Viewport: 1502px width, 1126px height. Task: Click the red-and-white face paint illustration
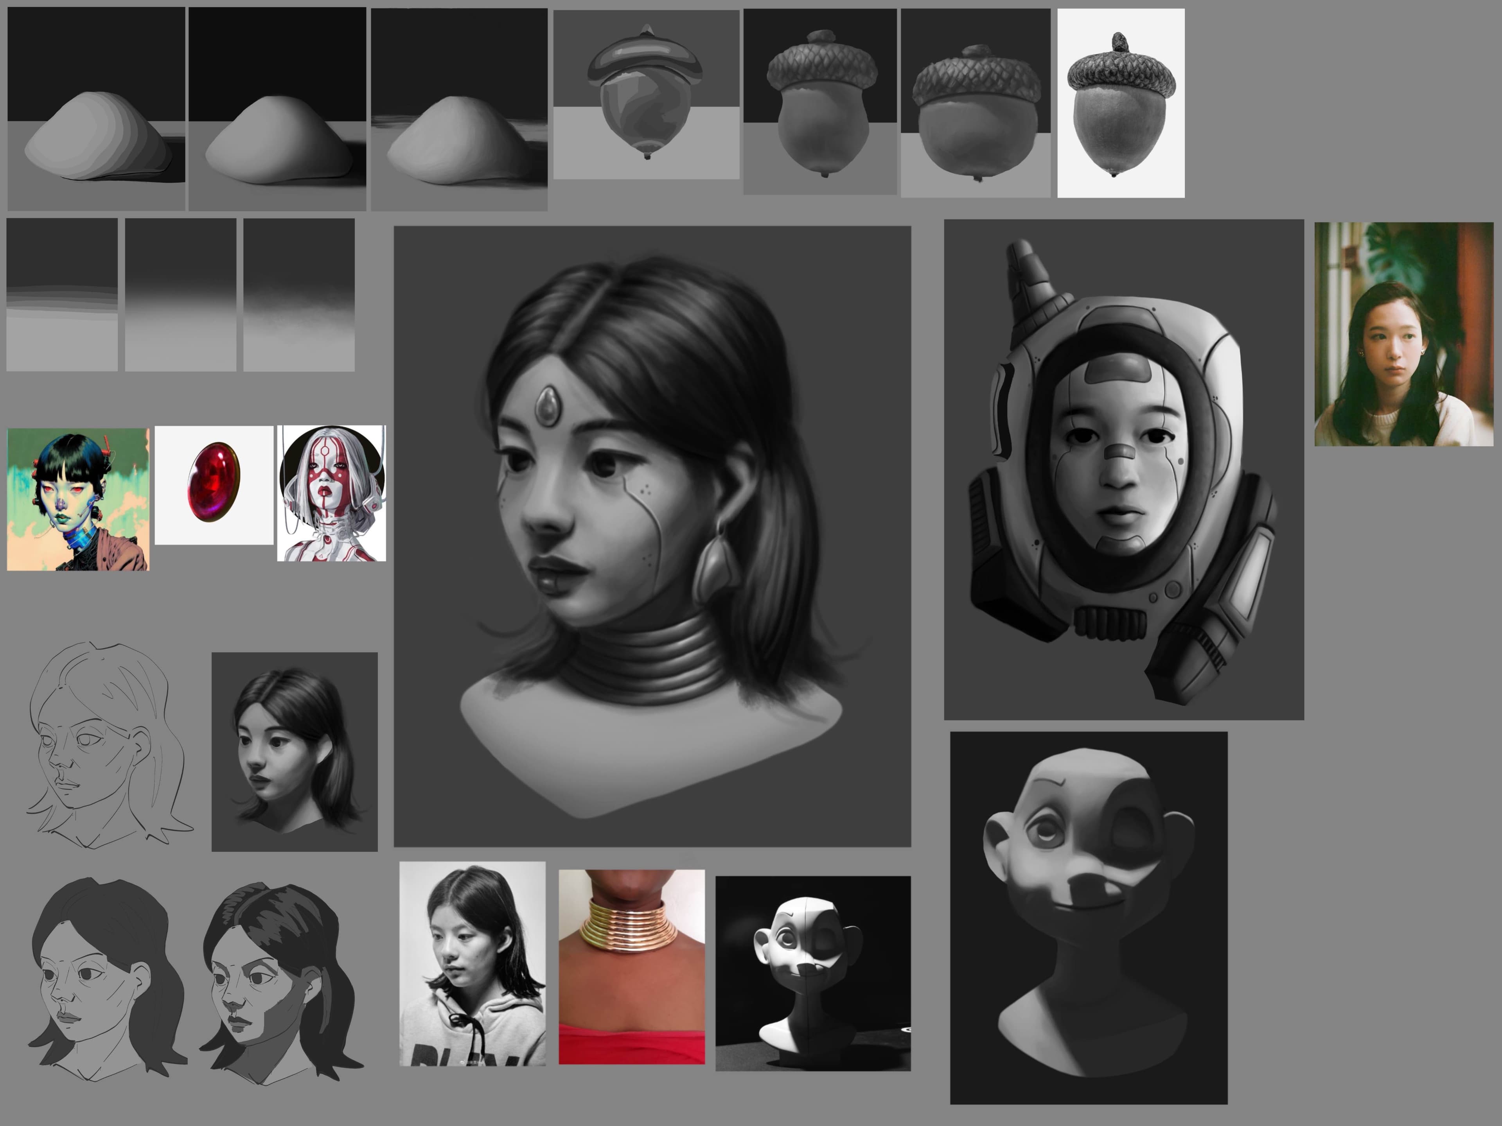(331, 493)
